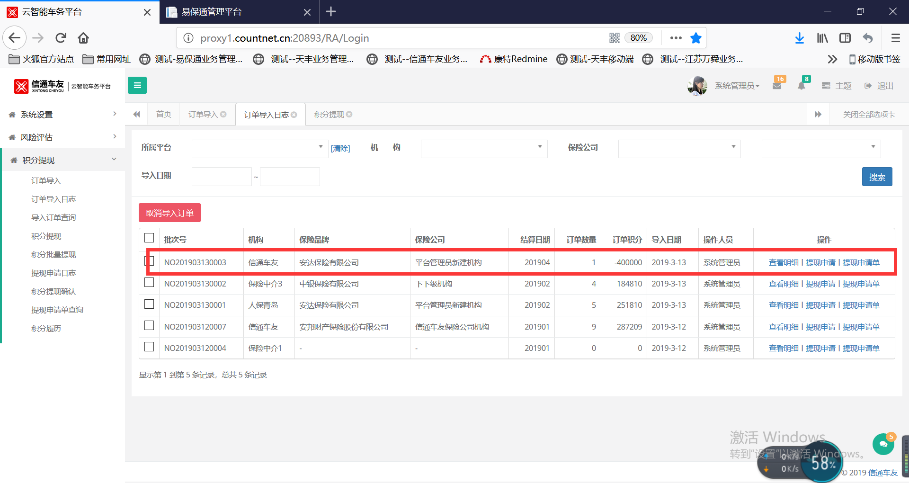Viewport: 909px width, 483px height.
Task: Click the 导入日期 start date field
Action: tap(222, 177)
